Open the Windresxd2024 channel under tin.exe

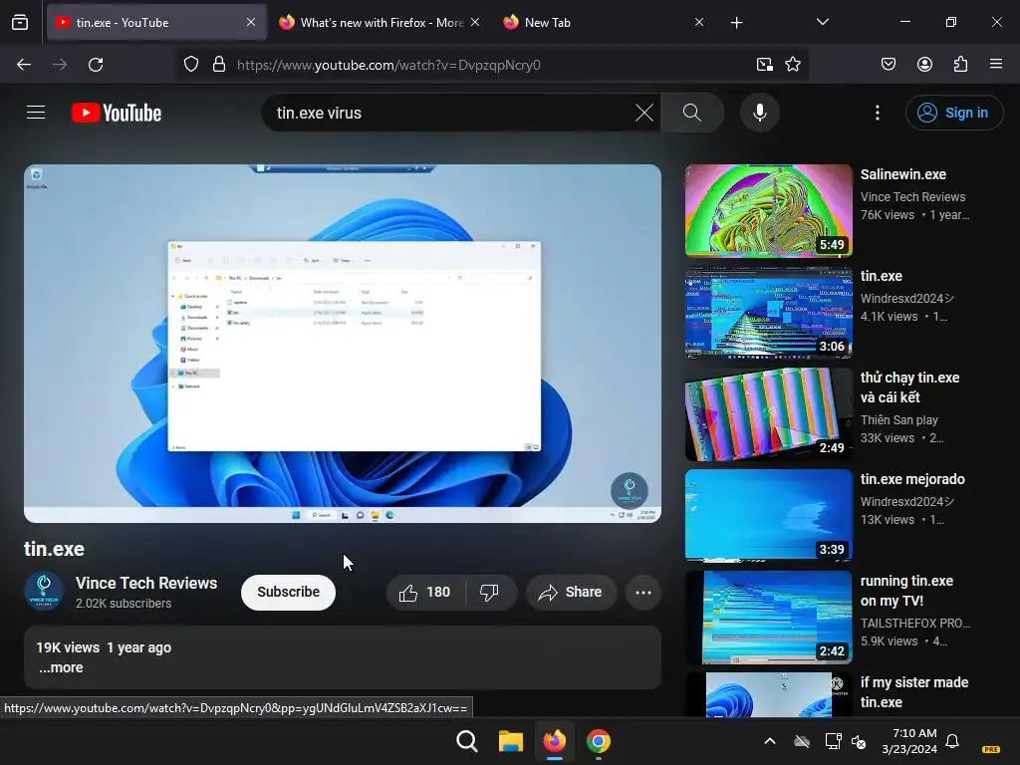[x=906, y=299]
